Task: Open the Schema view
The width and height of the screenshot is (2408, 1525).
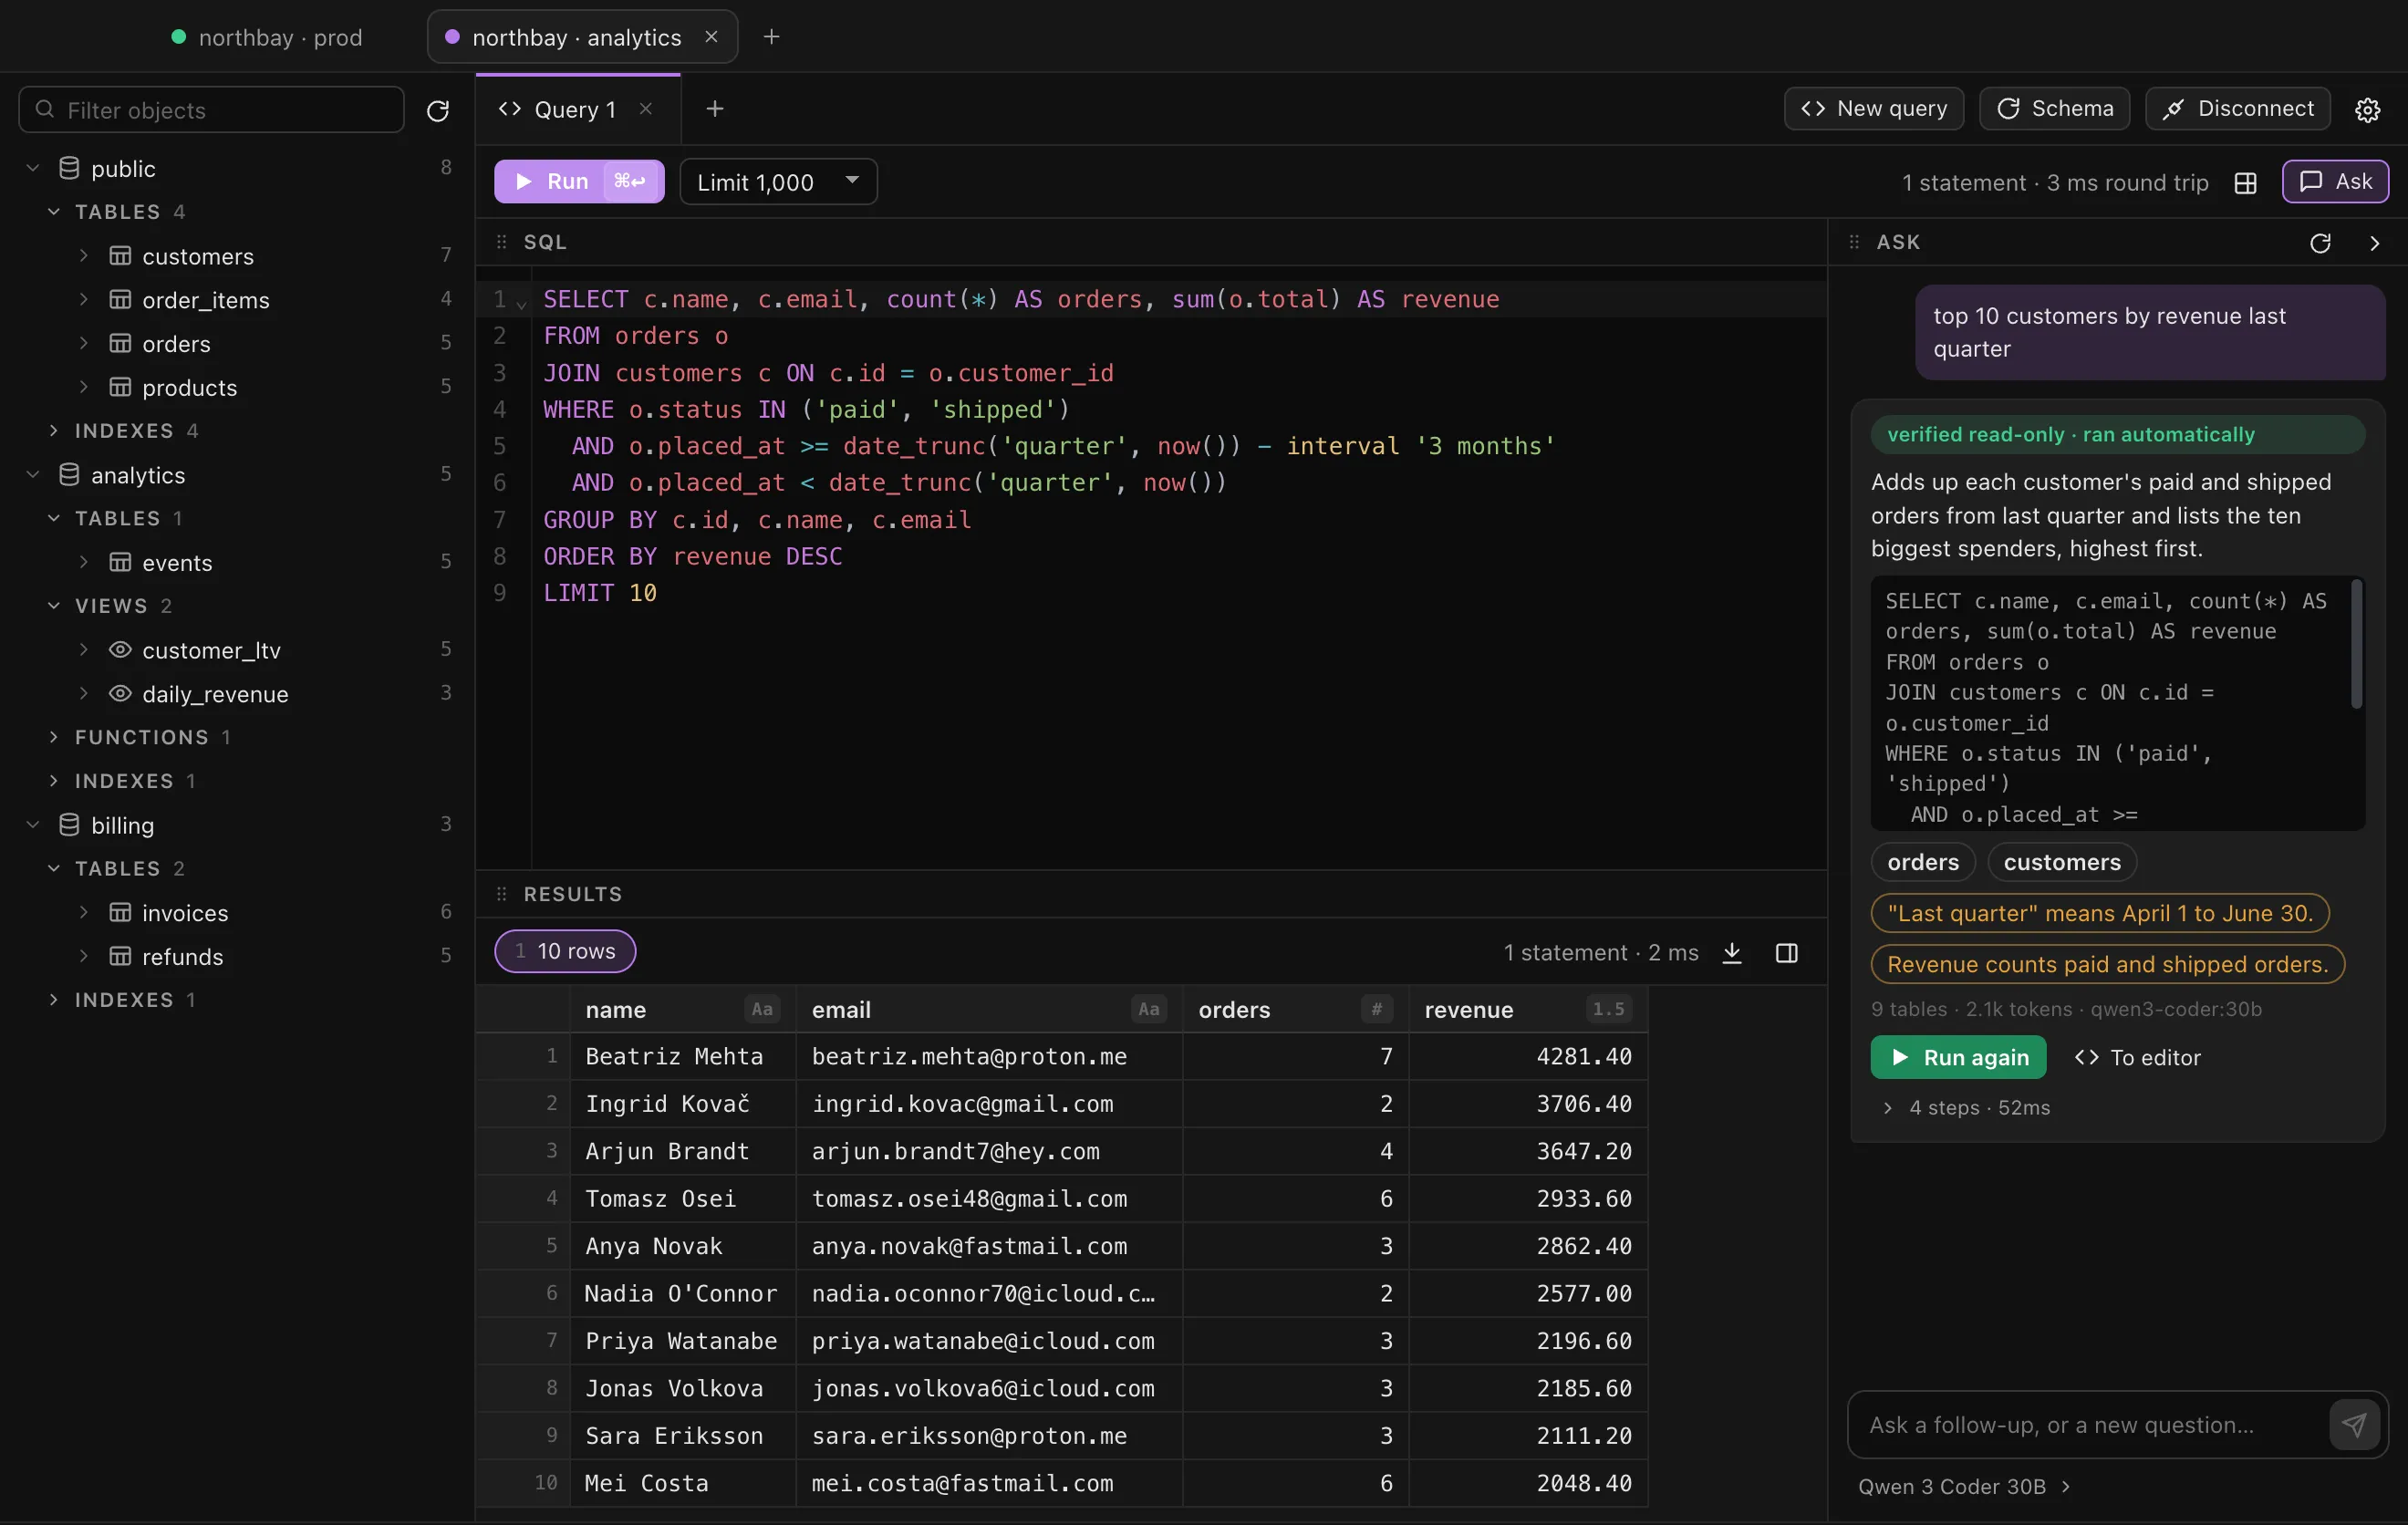Action: click(x=2054, y=109)
